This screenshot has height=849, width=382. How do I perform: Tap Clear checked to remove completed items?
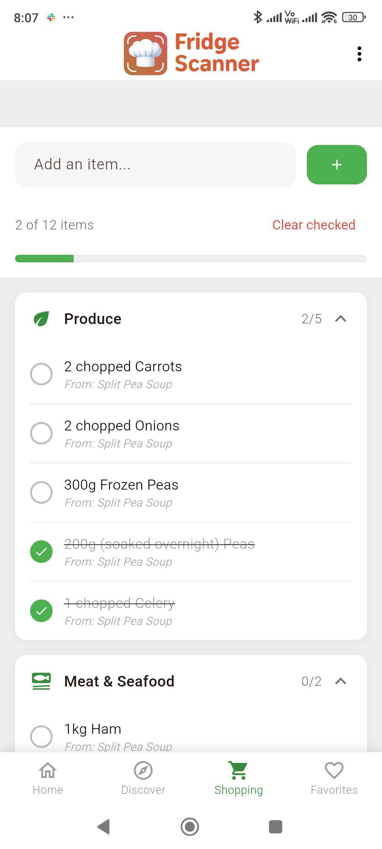pyautogui.click(x=313, y=224)
